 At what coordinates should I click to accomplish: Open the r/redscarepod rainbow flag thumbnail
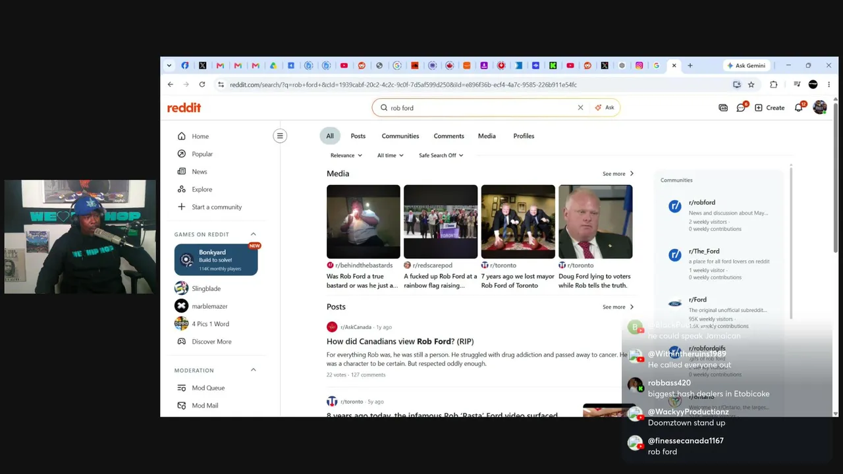point(441,222)
